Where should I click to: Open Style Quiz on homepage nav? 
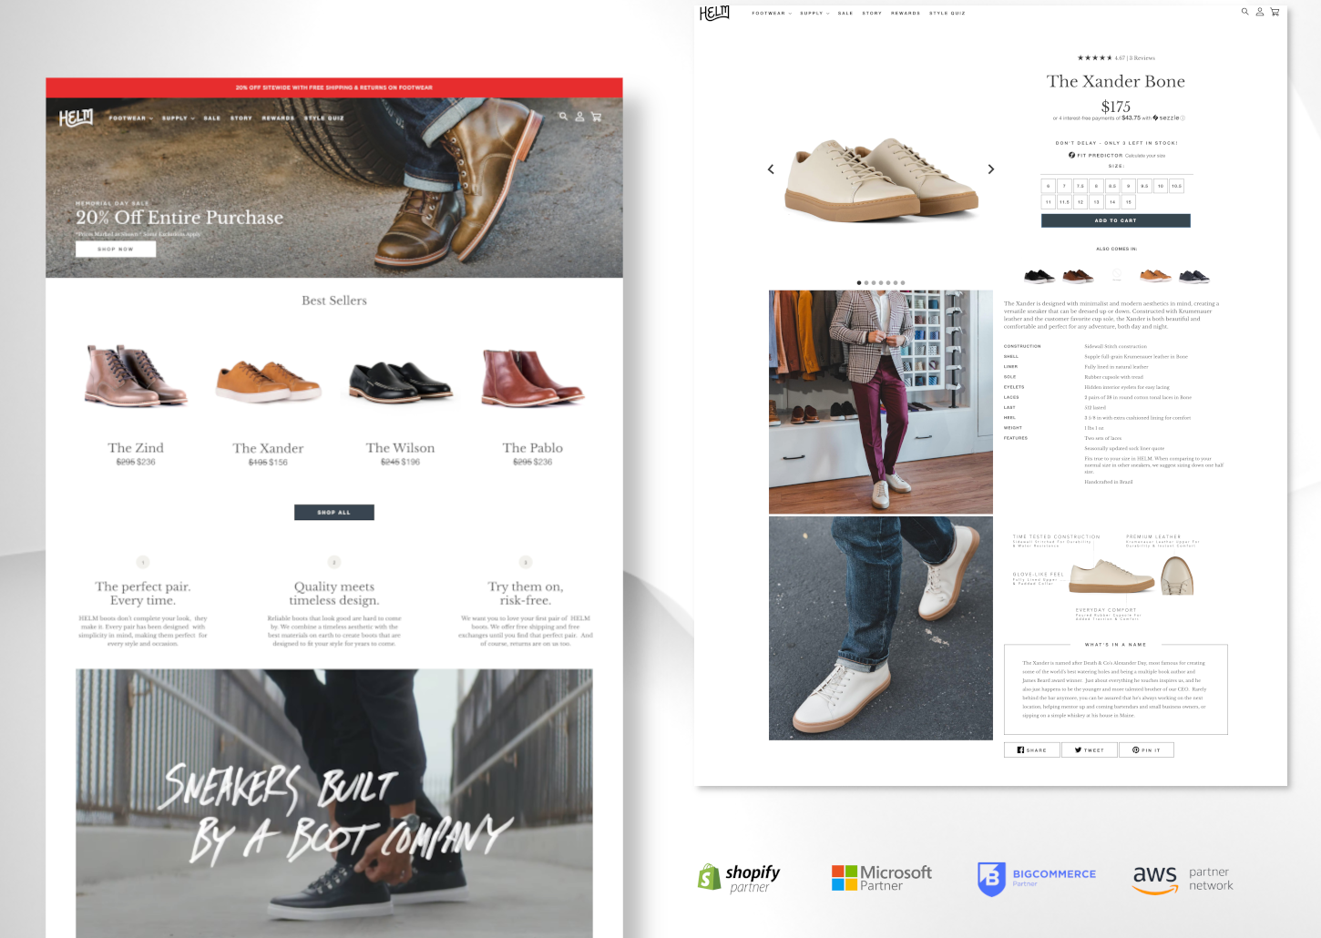pos(324,118)
